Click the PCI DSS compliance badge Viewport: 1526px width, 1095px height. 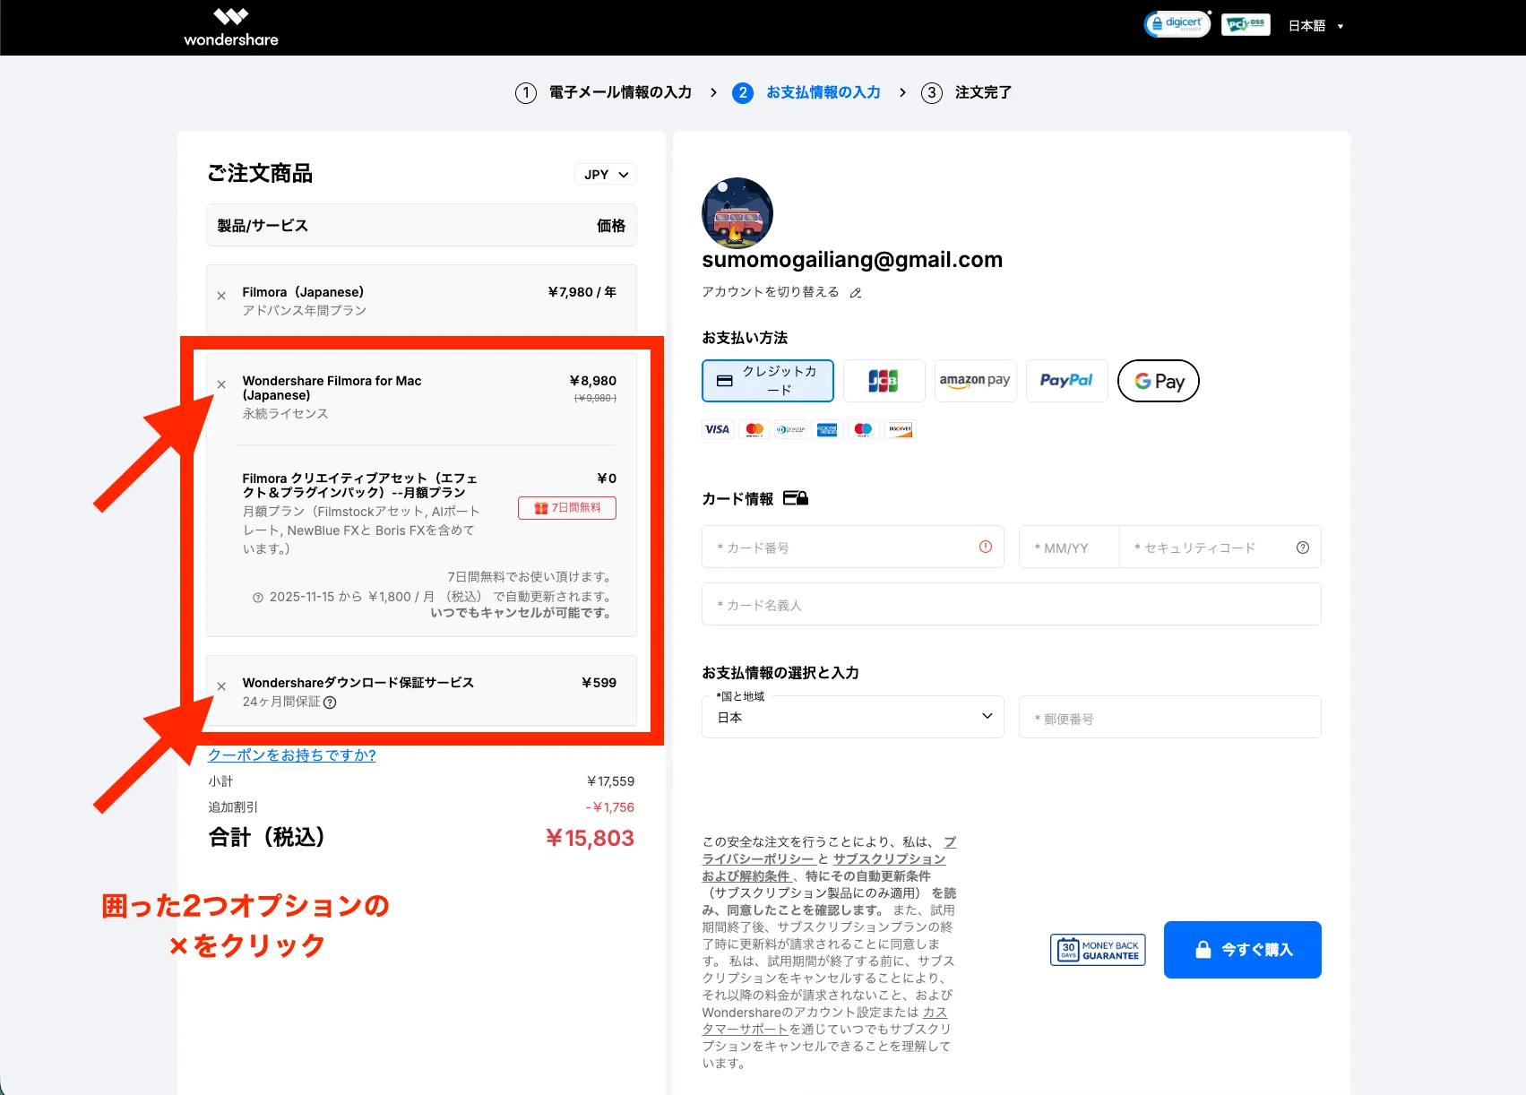[x=1246, y=23]
